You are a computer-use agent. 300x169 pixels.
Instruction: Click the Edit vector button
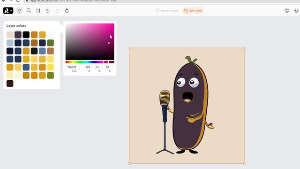[x=193, y=10]
